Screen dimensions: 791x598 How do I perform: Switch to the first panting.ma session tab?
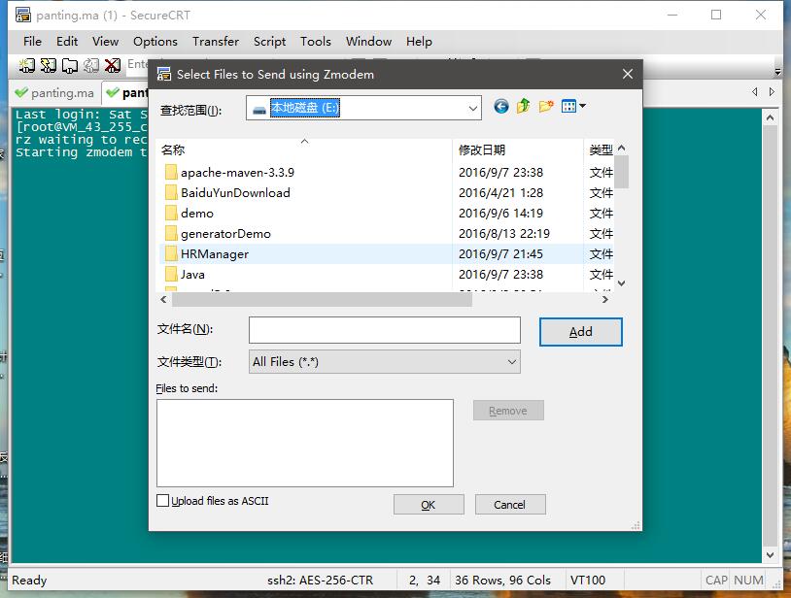click(55, 93)
